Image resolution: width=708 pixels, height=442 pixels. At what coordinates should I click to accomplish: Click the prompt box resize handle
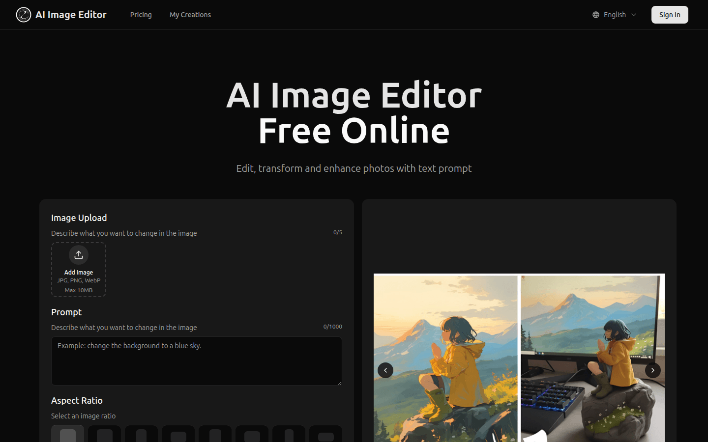(x=339, y=382)
